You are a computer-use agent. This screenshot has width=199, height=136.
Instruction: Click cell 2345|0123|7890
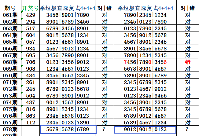tap(67, 122)
